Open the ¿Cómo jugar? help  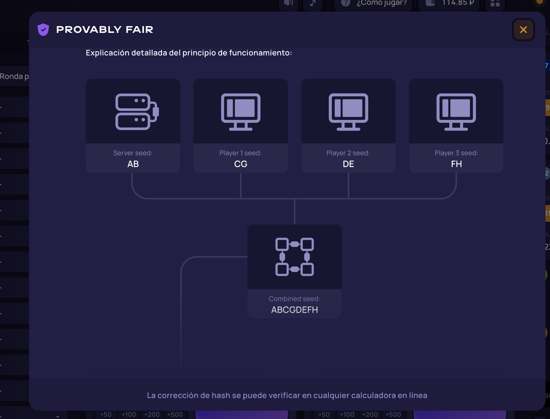(x=374, y=3)
